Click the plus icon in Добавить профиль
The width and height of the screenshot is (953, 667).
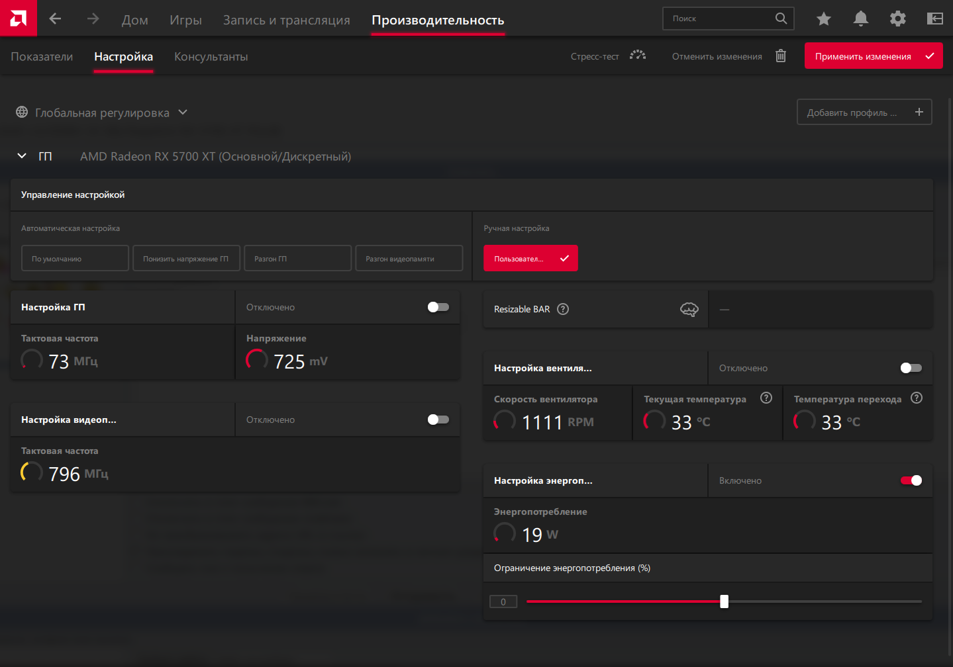[919, 112]
